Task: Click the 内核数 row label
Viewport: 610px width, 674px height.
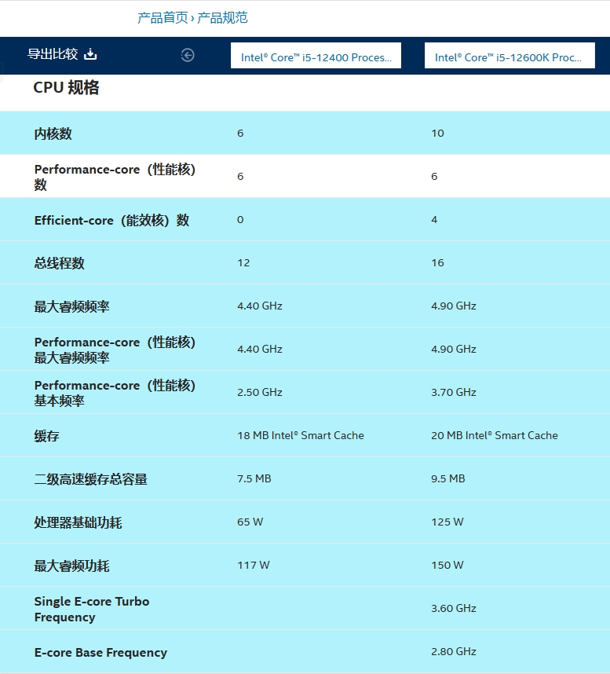Action: (53, 134)
